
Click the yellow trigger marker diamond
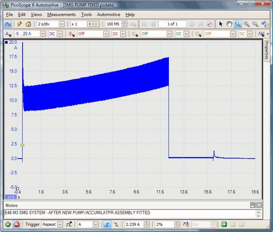coord(22,145)
